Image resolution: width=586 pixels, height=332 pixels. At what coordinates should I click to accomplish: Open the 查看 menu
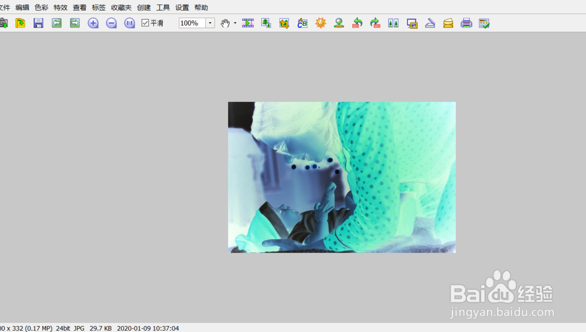pos(79,8)
